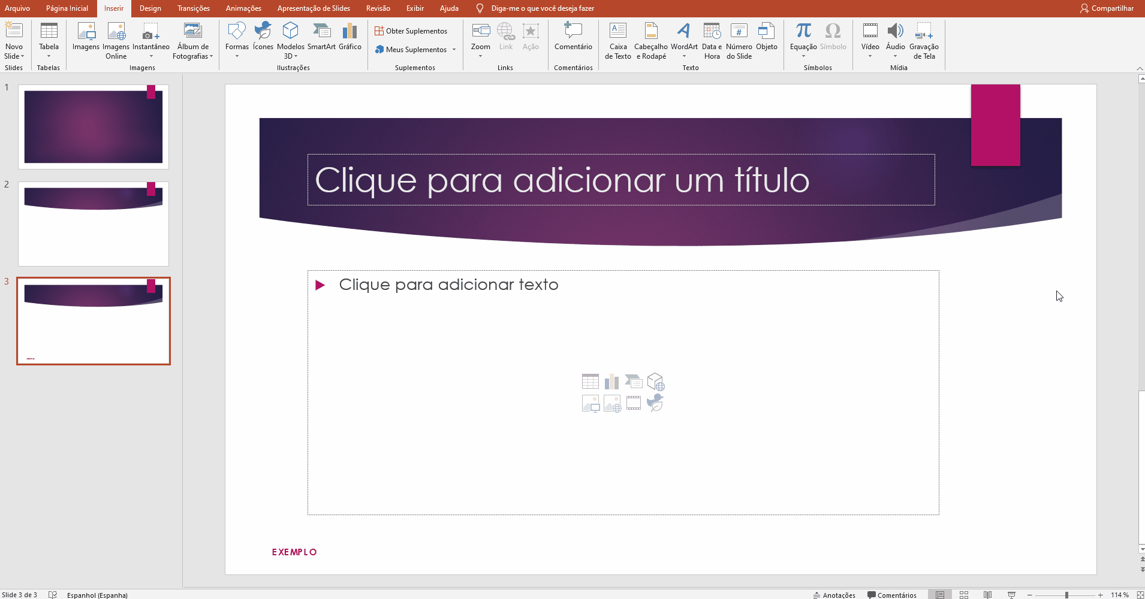Click the placeholder insert chart icon
The image size is (1145, 599).
(x=612, y=382)
